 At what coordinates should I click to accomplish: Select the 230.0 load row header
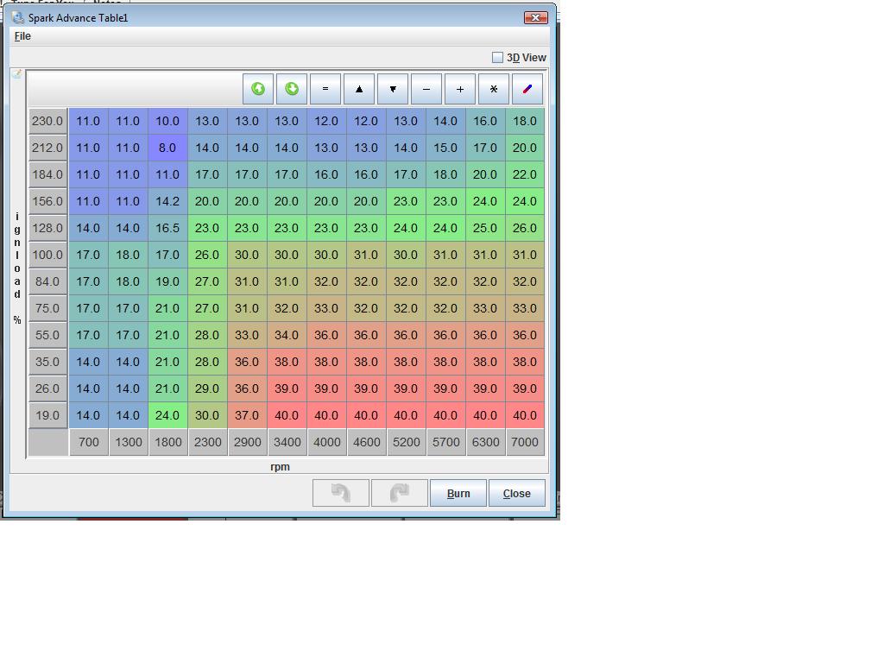(x=48, y=121)
